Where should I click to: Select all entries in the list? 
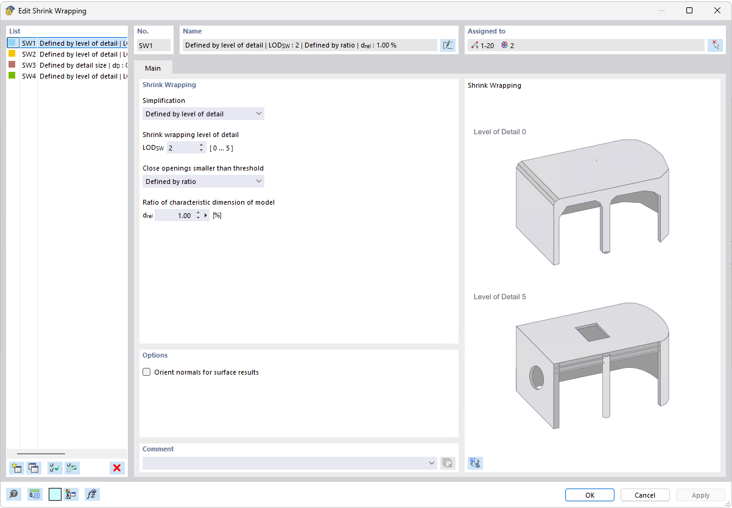click(x=54, y=468)
